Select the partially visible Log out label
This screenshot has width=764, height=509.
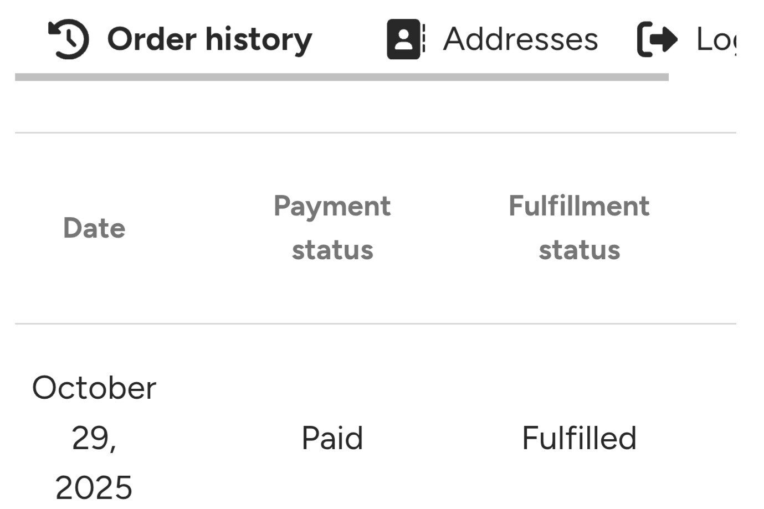(716, 39)
